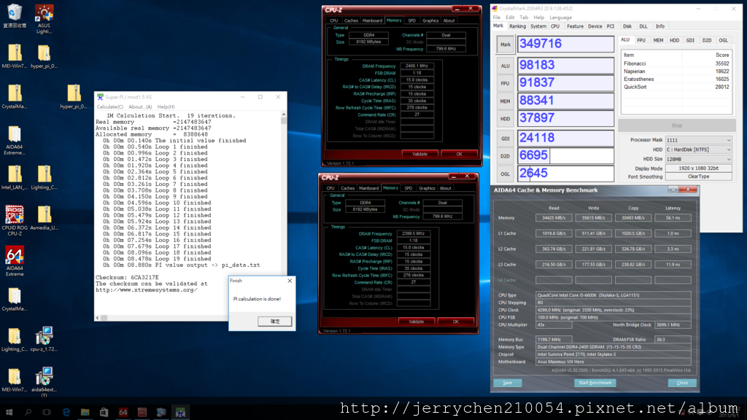Click Validate in the top CPU-Z window
747x420 pixels.
pos(419,155)
